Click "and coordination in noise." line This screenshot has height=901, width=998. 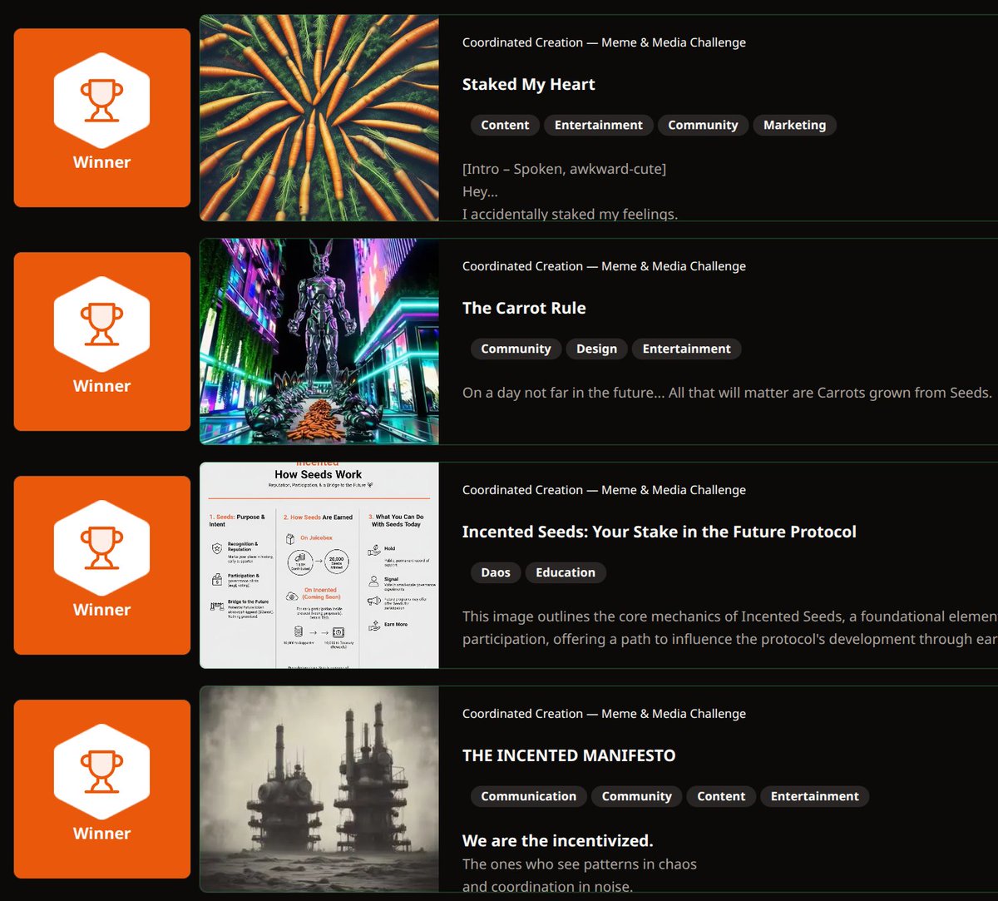(548, 886)
